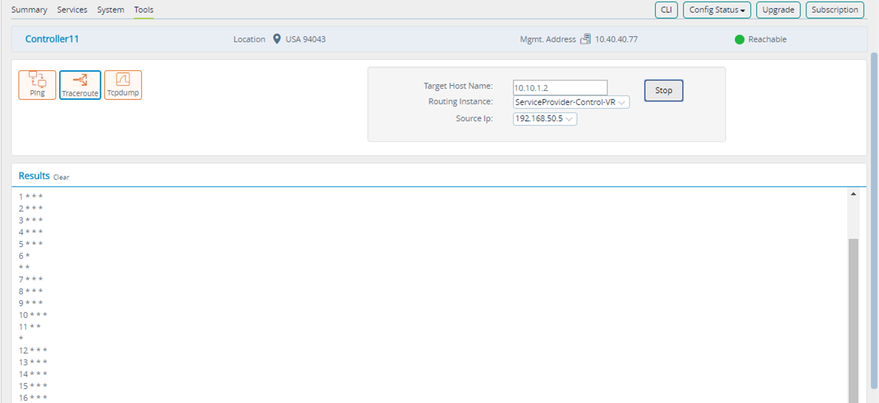Click the management address server icon
The image size is (879, 403).
pos(585,39)
